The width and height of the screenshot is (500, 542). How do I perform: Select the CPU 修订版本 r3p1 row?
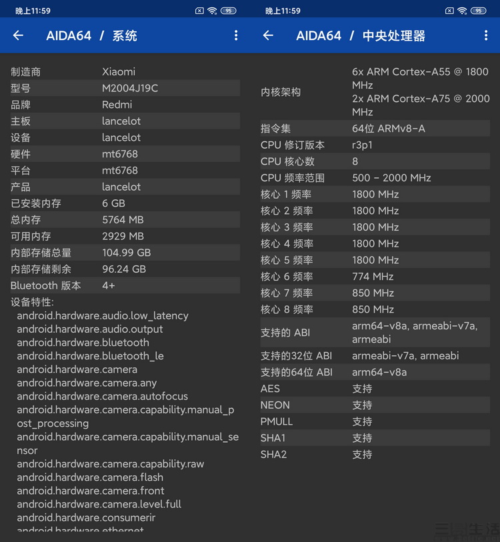(x=375, y=145)
